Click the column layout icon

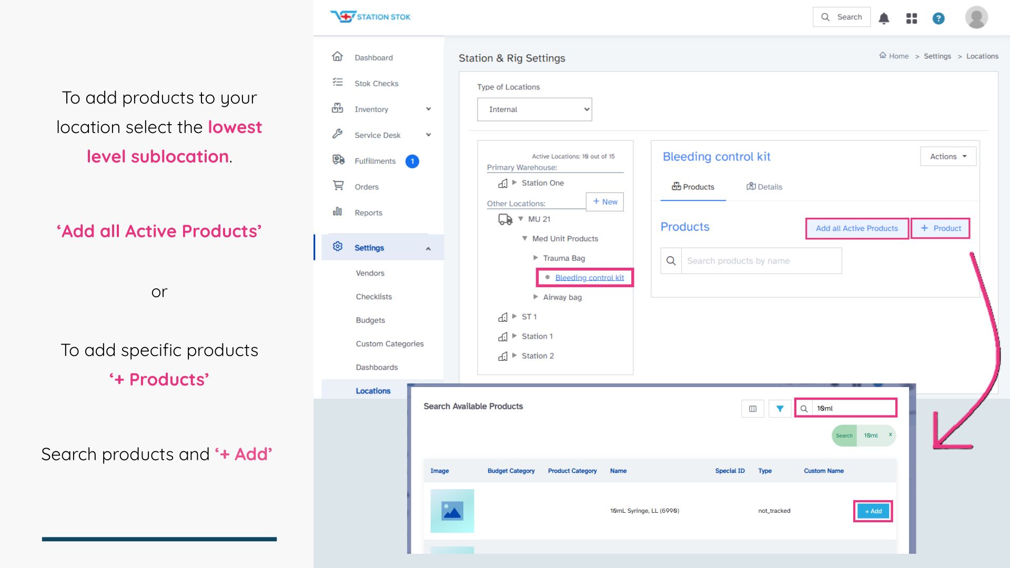click(x=753, y=409)
